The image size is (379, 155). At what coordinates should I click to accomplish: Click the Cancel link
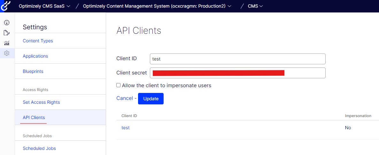125,98
